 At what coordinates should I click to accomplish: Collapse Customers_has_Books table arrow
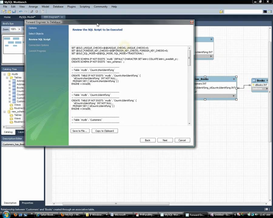tap(234, 79)
